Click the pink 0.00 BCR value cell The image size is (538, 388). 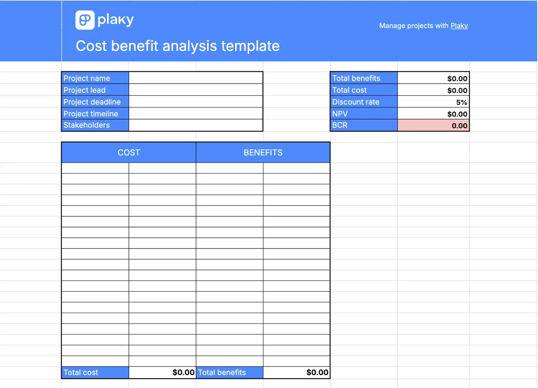[433, 125]
